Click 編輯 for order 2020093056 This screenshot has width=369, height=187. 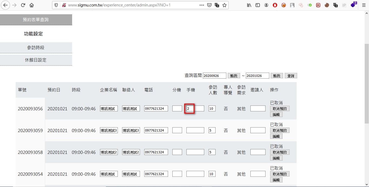coord(276,114)
